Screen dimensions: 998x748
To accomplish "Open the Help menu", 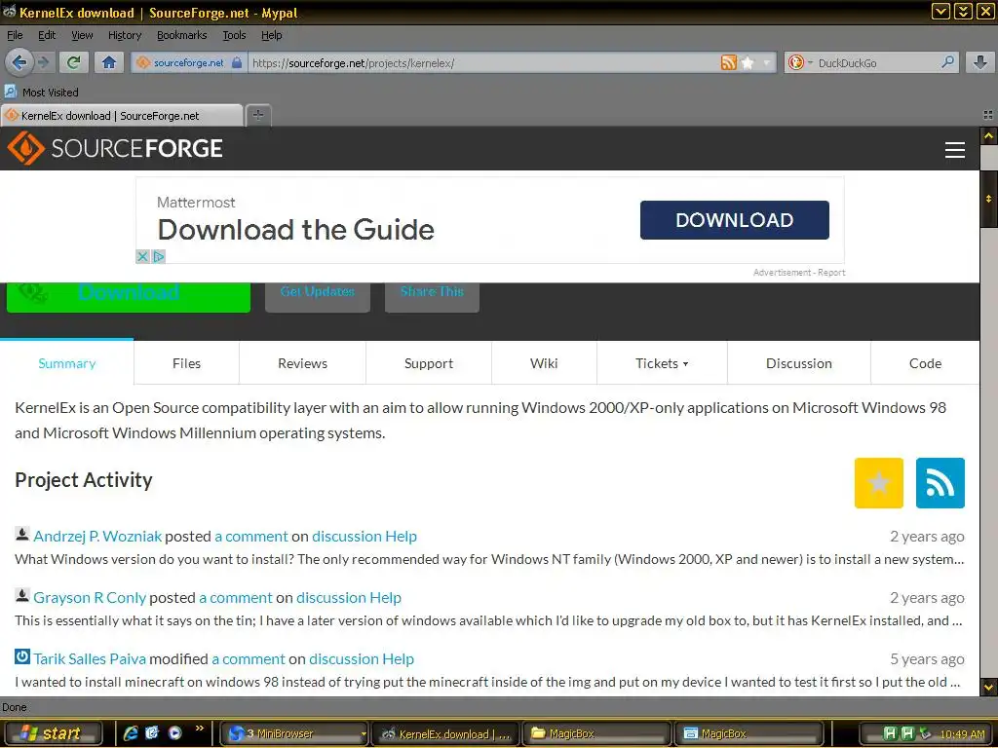I will tap(272, 35).
